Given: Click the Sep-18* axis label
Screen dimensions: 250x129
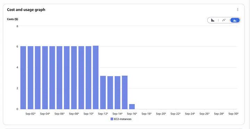Looking at the screenshot, I should click(147, 114).
